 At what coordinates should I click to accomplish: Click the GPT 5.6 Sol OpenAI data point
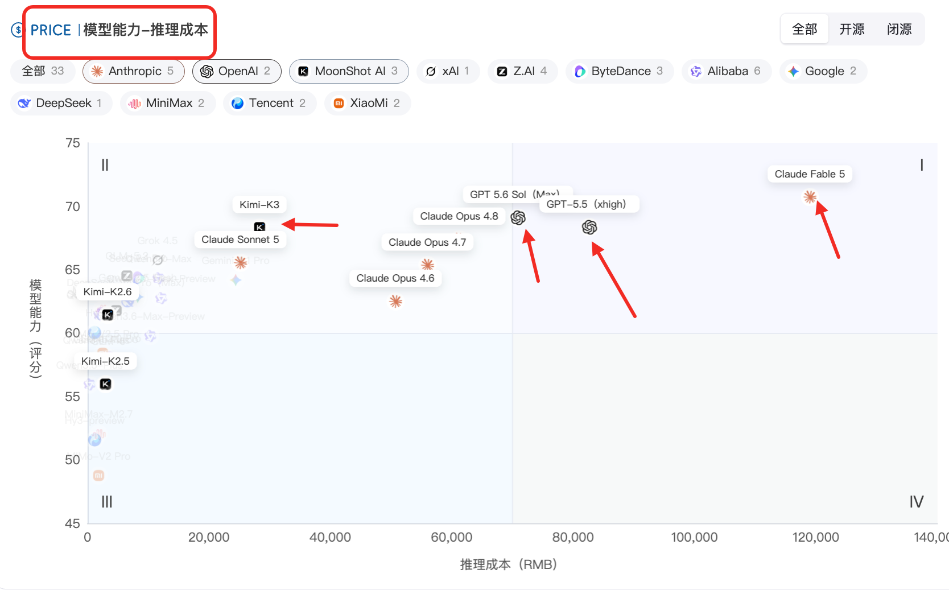tap(518, 218)
